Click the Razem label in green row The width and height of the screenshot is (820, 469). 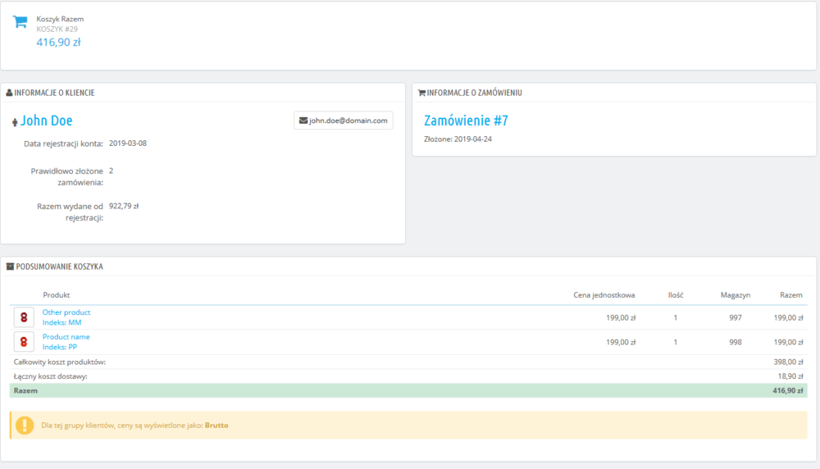coord(25,390)
